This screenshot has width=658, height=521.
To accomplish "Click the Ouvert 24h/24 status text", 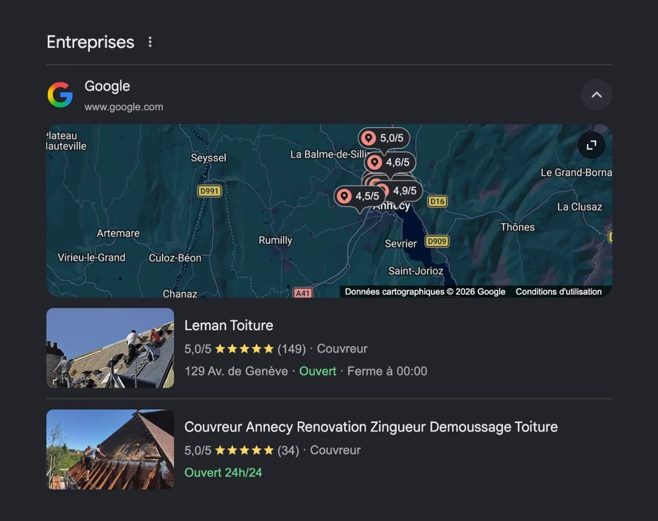I will point(223,473).
